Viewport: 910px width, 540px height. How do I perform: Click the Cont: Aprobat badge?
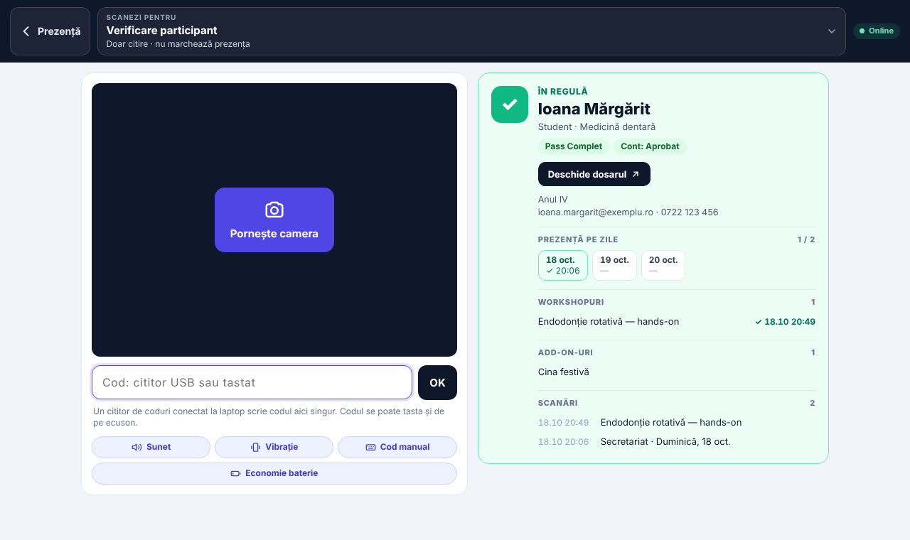click(x=650, y=146)
